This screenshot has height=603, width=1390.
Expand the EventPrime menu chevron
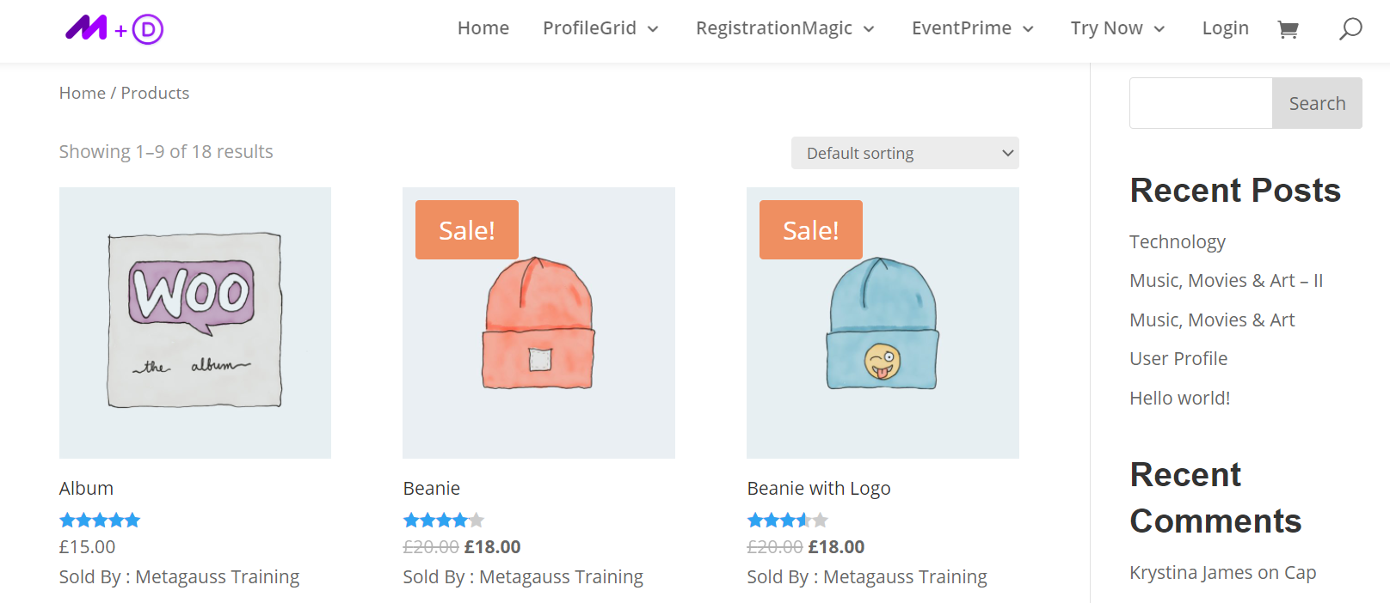click(1028, 28)
